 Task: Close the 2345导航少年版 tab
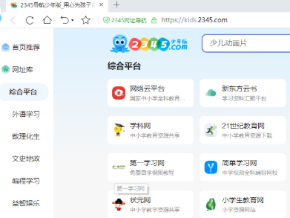[101, 5]
